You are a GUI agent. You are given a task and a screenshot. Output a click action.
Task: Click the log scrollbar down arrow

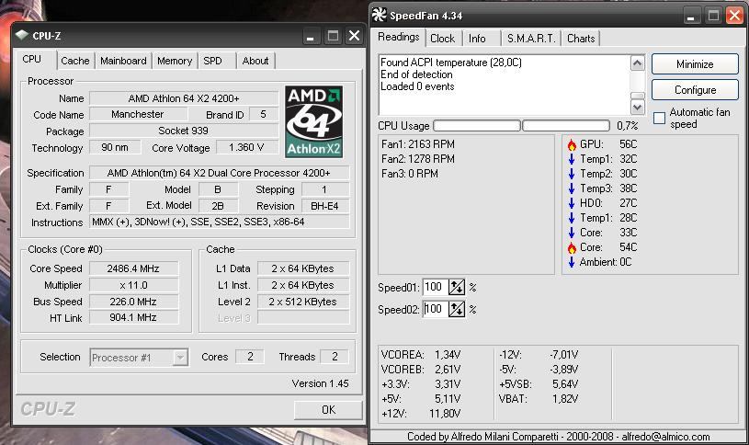click(638, 107)
